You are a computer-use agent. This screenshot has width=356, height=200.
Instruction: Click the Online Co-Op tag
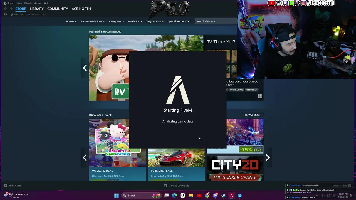click(236, 90)
